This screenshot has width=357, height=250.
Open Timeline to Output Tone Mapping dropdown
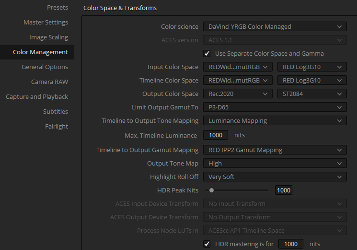pyautogui.click(x=275, y=121)
